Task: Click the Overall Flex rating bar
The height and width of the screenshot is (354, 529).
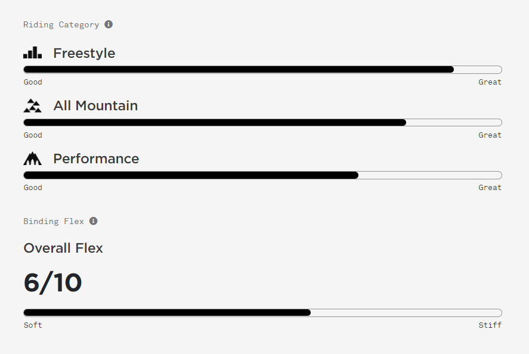Action: tap(262, 312)
